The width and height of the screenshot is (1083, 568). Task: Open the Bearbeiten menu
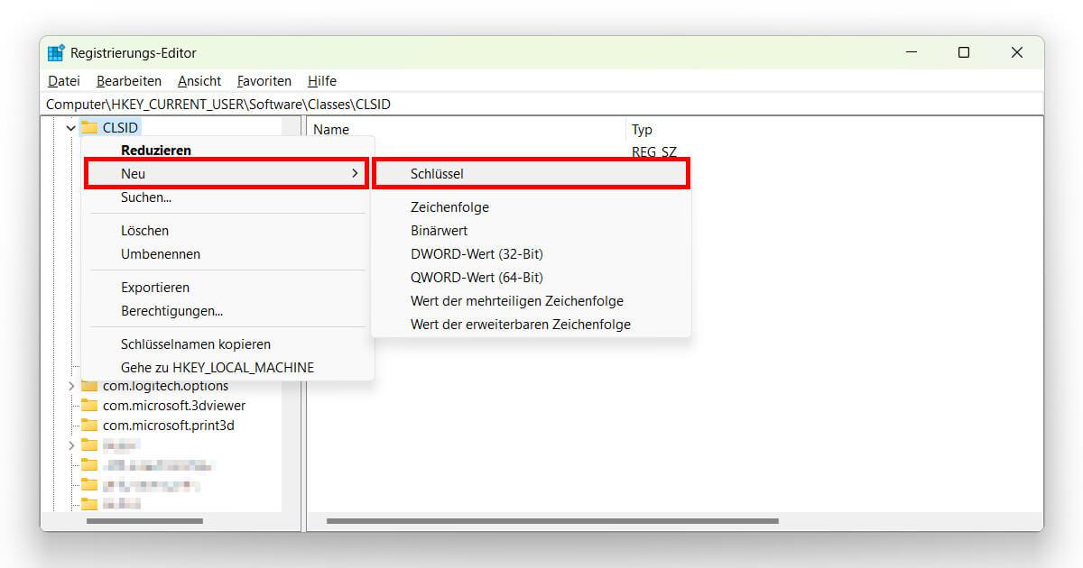point(128,80)
